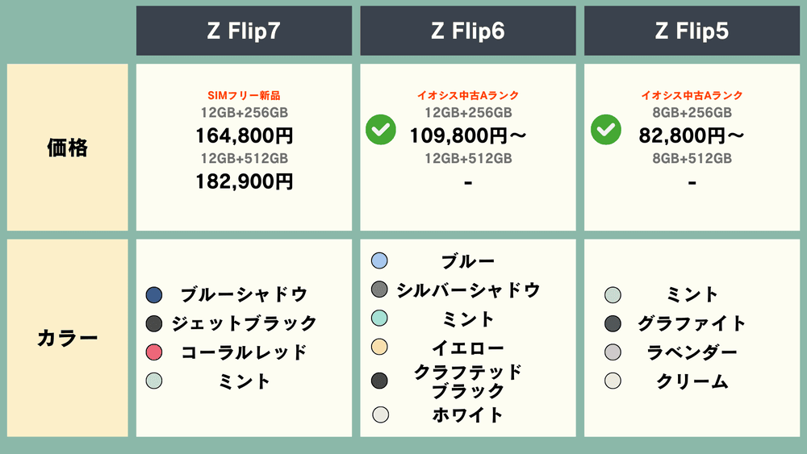
Task: Choose the Z Flip7 ミント color swatch
Action: tap(155, 381)
